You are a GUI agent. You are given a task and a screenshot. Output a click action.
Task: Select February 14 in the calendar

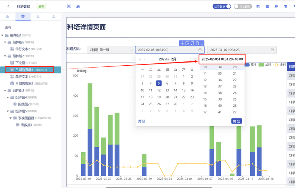pos(175,90)
